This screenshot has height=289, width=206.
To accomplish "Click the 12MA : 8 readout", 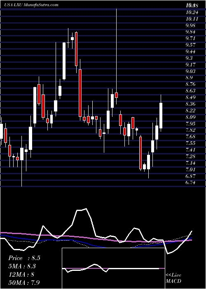I will (x=21, y=274).
